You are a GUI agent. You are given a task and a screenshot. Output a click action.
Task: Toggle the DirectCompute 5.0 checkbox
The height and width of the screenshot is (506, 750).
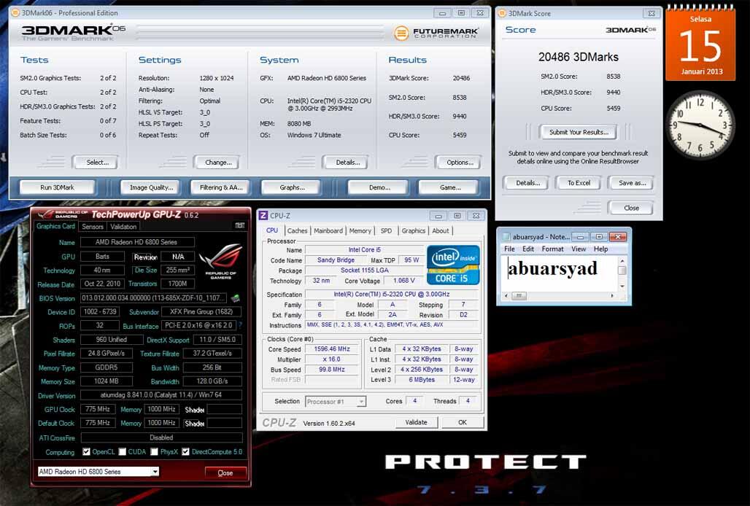click(185, 451)
